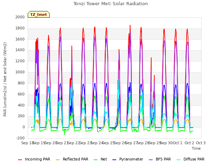Click the Oct 3 x-axis tick label
This screenshot has height=166, width=222.
click(201, 143)
